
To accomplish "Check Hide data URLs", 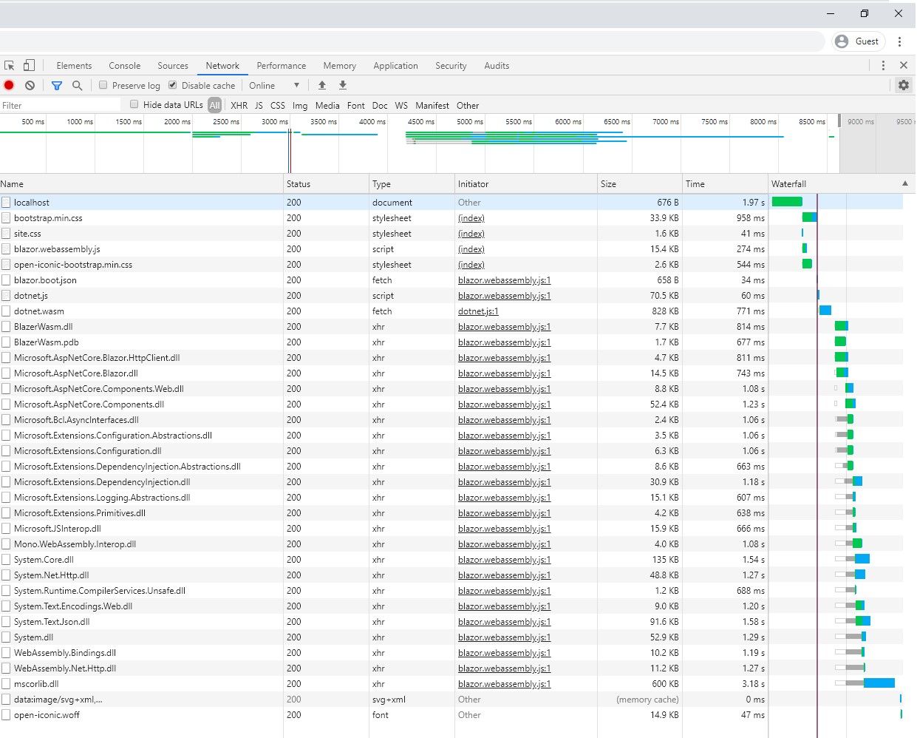I will [134, 105].
